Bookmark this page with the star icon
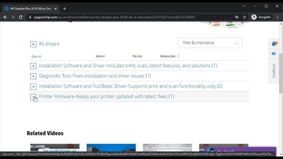Image resolution: width=283 pixels, height=159 pixels. 245,17
